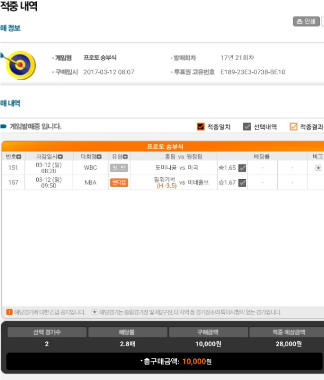Toggle the 선택내역 legend checkbox
The image size is (324, 380).
[x=247, y=126]
